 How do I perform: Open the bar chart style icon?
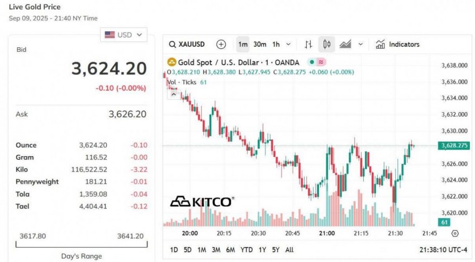(308, 45)
